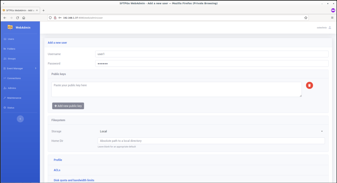Bookmark the page using the star icon
Image resolution: width=337 pixels, height=183 pixels.
pyautogui.click(x=306, y=18)
